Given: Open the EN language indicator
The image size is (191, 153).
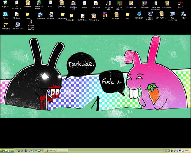Looking at the screenshot, I should [166, 151].
